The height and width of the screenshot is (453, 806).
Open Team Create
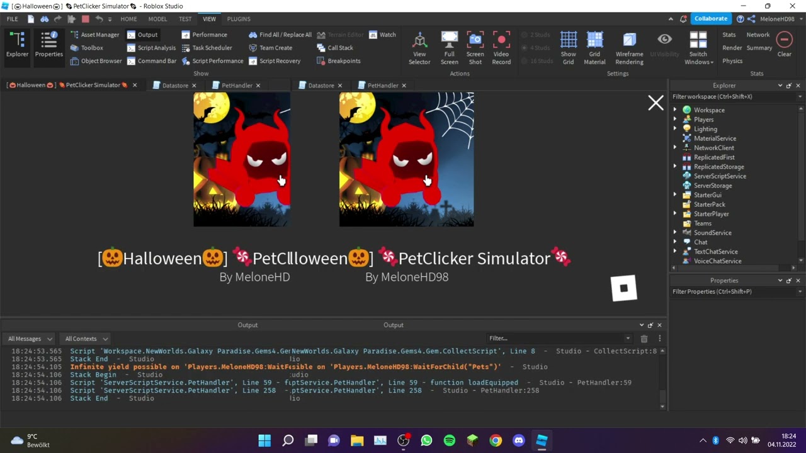click(270, 48)
